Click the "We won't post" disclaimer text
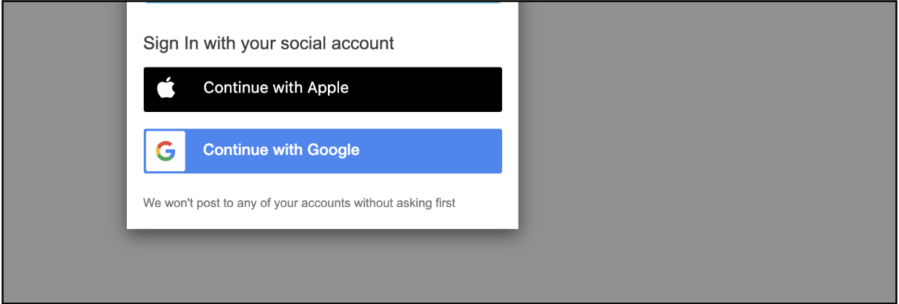This screenshot has width=899, height=304. click(299, 202)
